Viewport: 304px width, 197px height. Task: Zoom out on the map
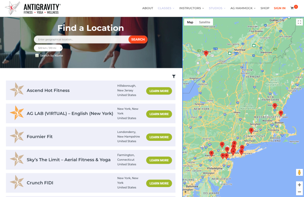coord(299,192)
